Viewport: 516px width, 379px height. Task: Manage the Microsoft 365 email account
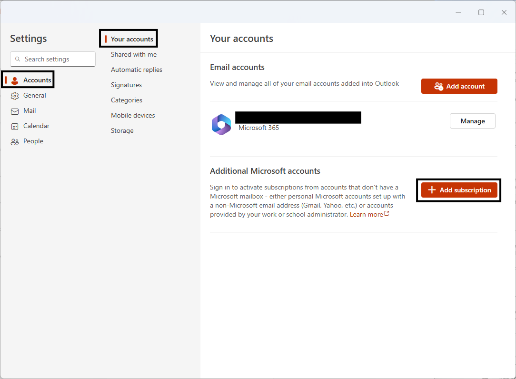tap(472, 121)
